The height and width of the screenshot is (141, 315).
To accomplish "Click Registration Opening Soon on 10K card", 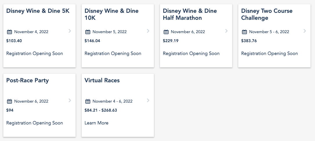I will (x=113, y=53).
